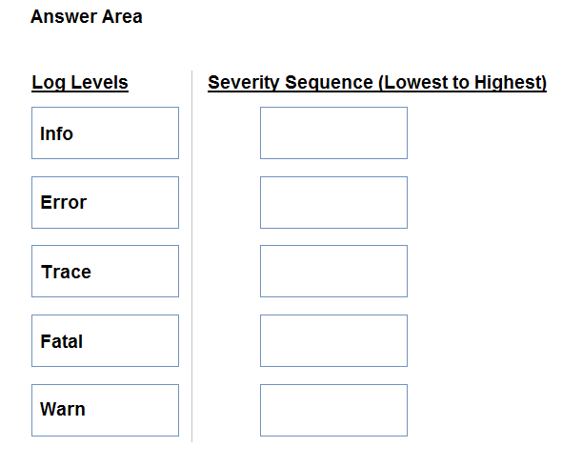Viewport: 562px width, 467px height.
Task: Select the Warn log level box
Action: pos(105,411)
